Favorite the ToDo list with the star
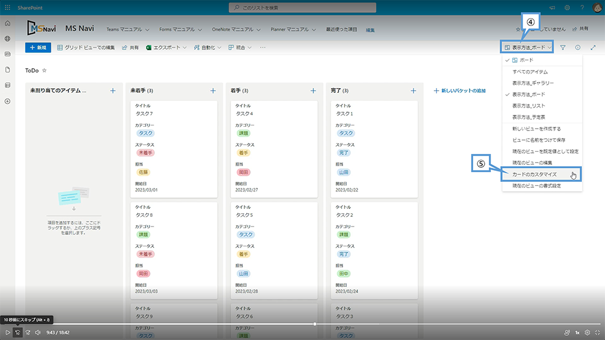The width and height of the screenshot is (605, 340). click(44, 71)
